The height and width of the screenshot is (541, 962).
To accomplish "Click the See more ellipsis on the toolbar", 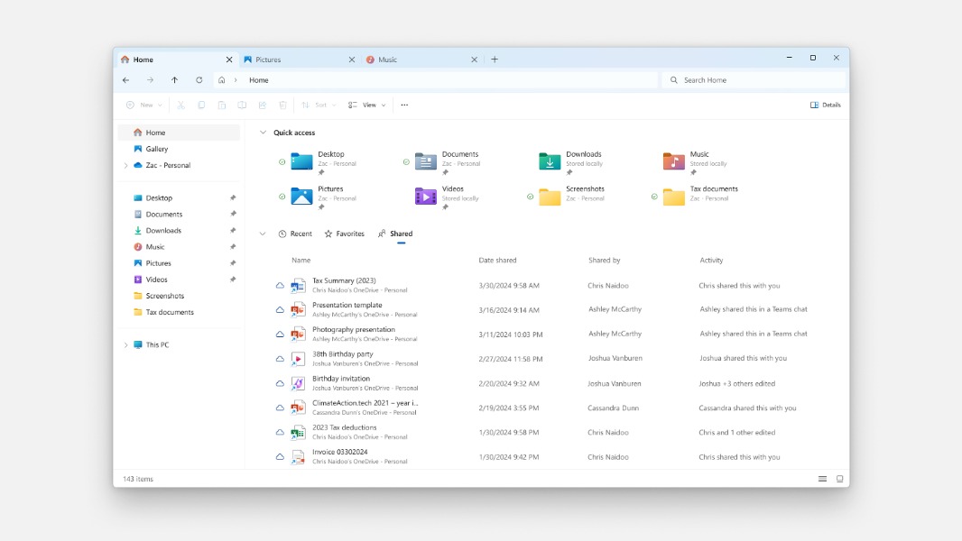I will pos(403,105).
